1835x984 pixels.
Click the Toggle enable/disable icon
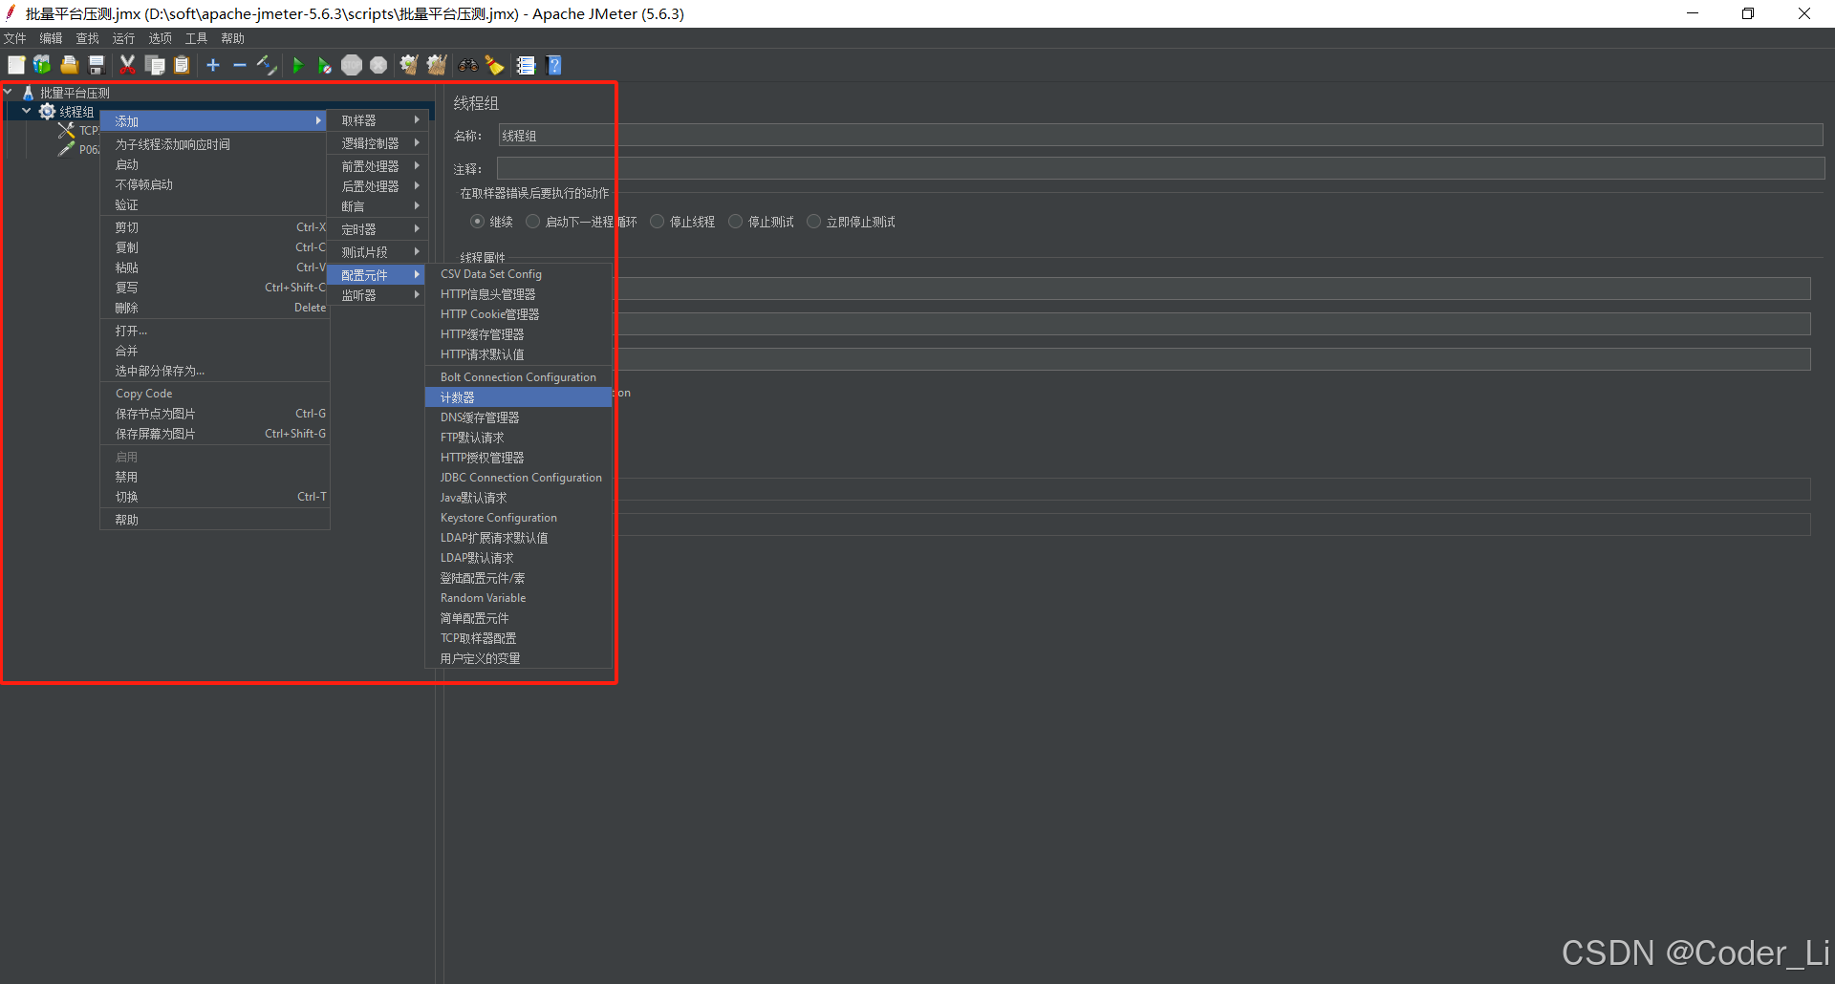[x=267, y=65]
